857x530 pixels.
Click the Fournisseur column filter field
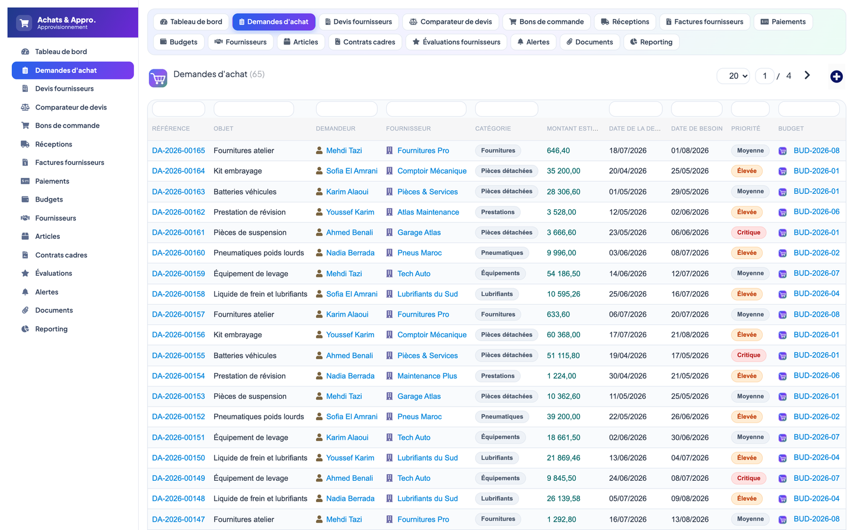(x=426, y=109)
